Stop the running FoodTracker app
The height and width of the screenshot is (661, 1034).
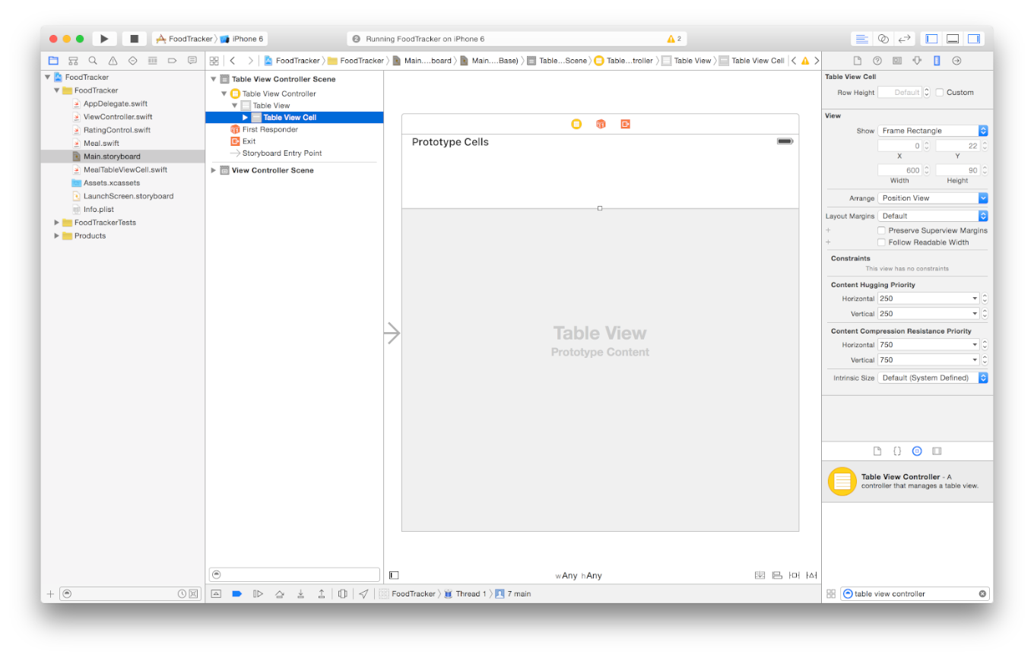point(134,39)
